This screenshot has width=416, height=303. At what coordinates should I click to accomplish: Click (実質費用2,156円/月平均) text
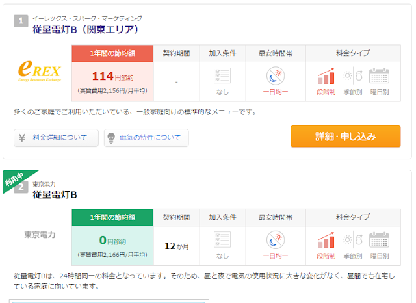pos(112,91)
